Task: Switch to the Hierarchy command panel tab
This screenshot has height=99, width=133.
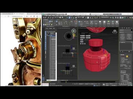Action: (x=125, y=28)
